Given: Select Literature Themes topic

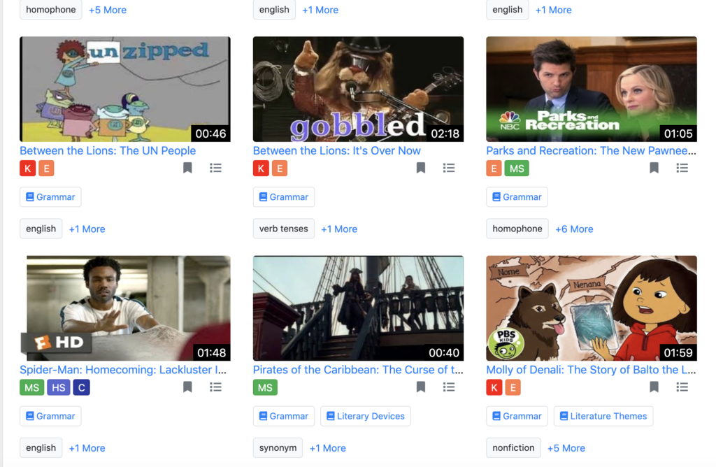Looking at the screenshot, I should tap(603, 417).
